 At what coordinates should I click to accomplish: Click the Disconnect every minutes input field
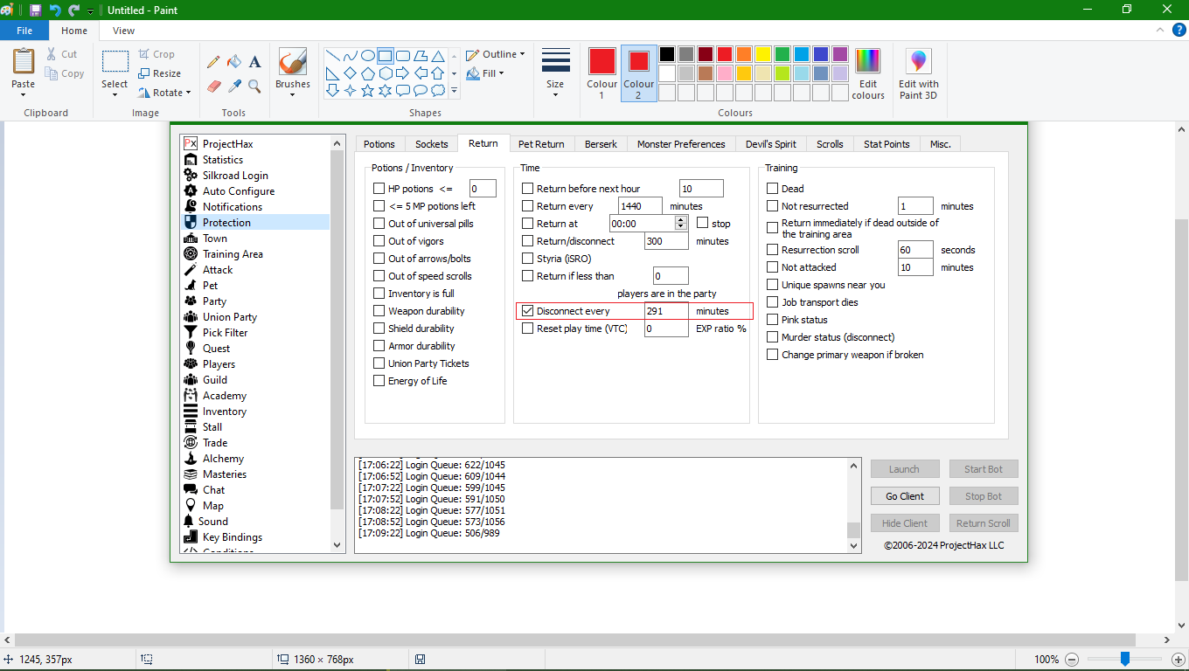click(x=665, y=311)
